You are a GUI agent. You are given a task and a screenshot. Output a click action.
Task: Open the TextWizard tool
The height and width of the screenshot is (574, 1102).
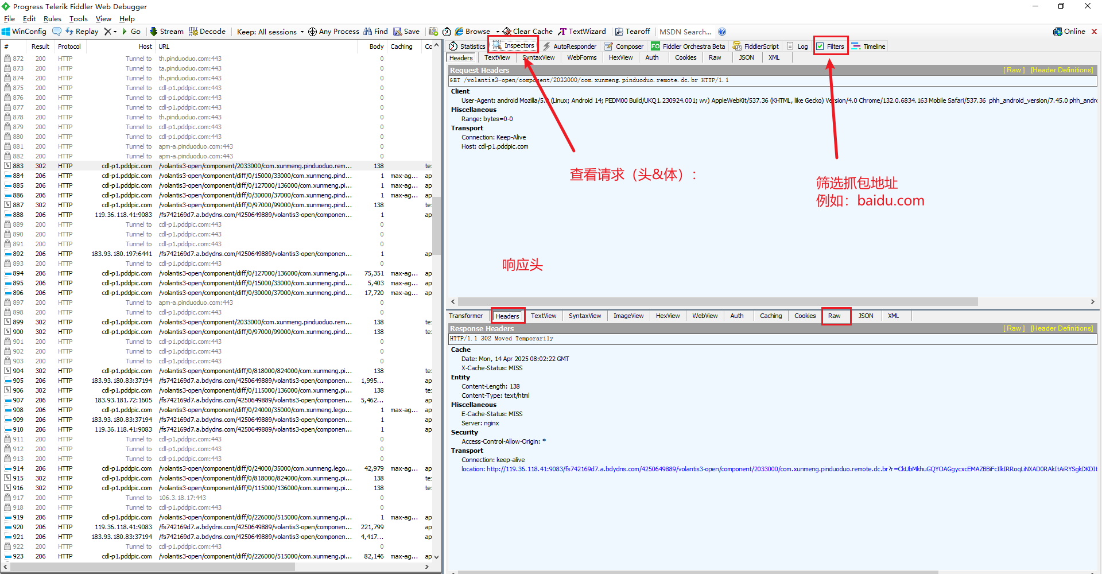pos(582,32)
